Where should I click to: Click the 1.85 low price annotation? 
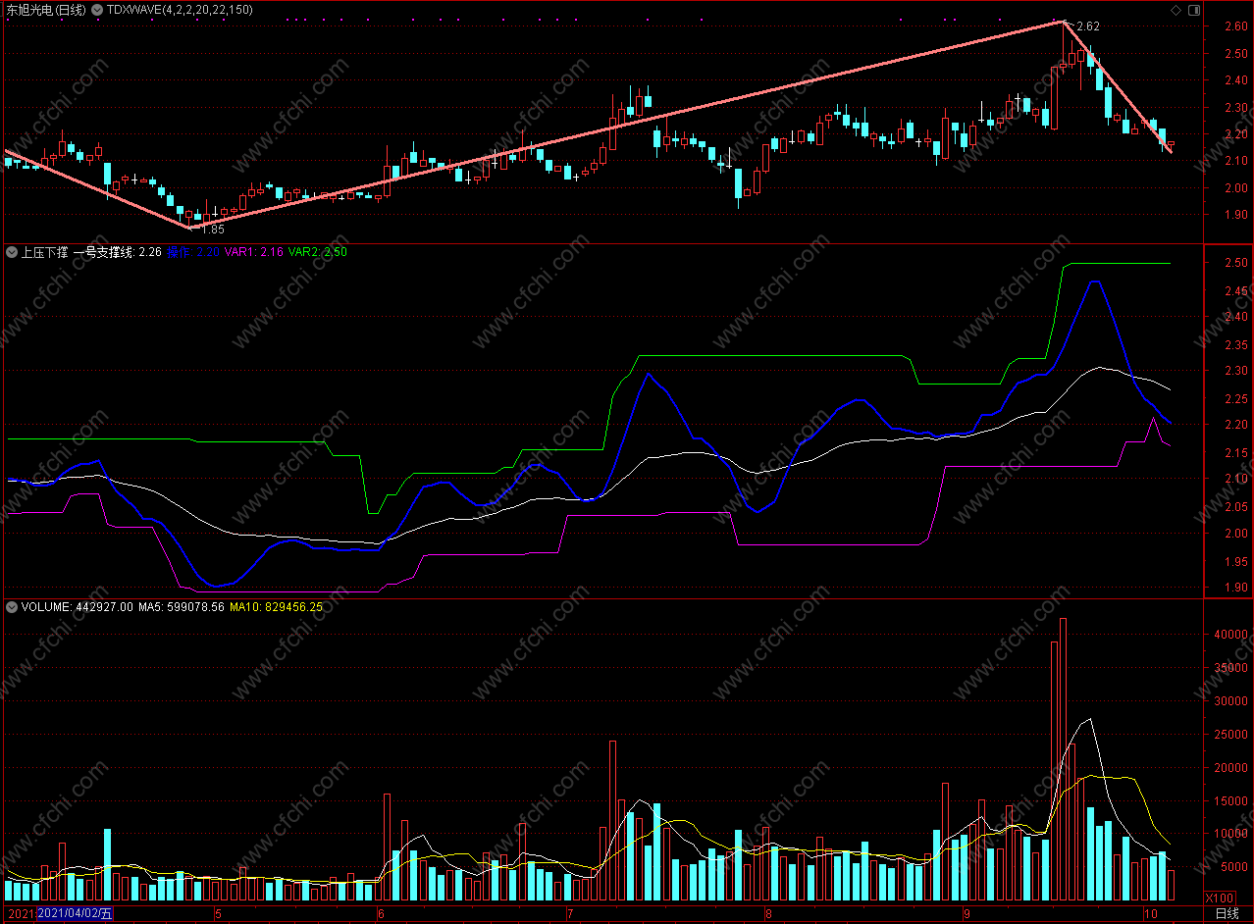[x=213, y=230]
